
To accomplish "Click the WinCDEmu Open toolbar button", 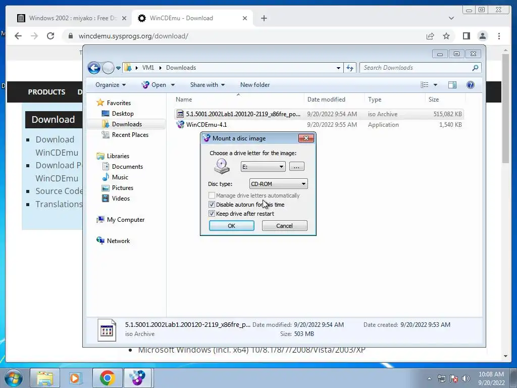I will point(154,85).
